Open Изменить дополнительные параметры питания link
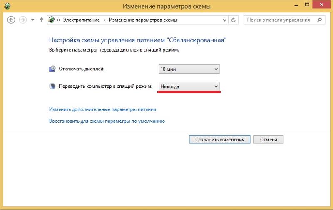 (102, 109)
